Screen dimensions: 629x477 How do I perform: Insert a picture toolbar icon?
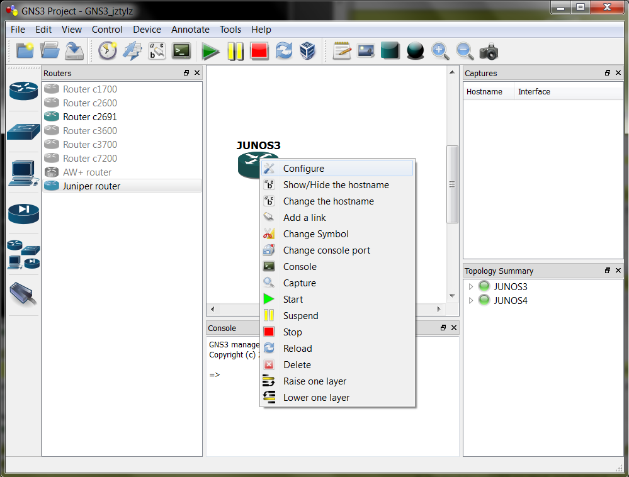coord(366,51)
